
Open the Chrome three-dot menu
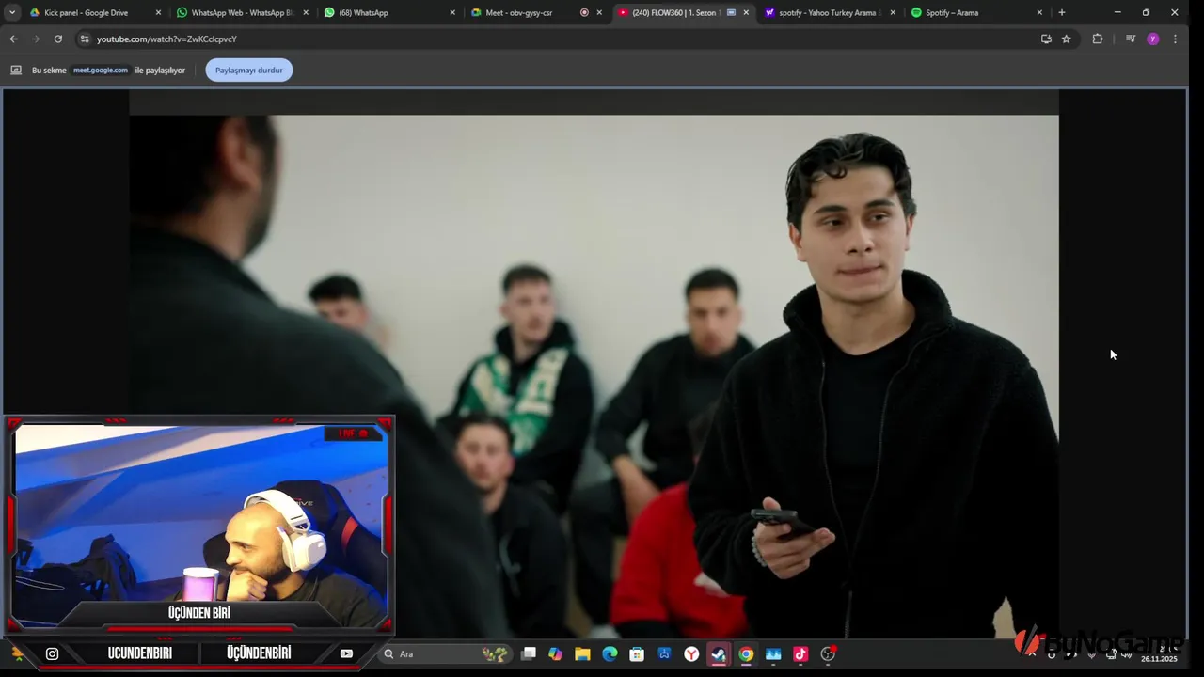point(1175,39)
